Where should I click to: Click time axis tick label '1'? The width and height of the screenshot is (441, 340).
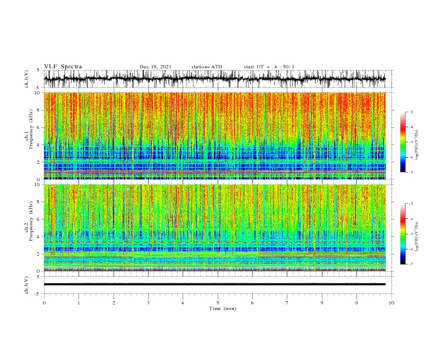click(x=79, y=303)
